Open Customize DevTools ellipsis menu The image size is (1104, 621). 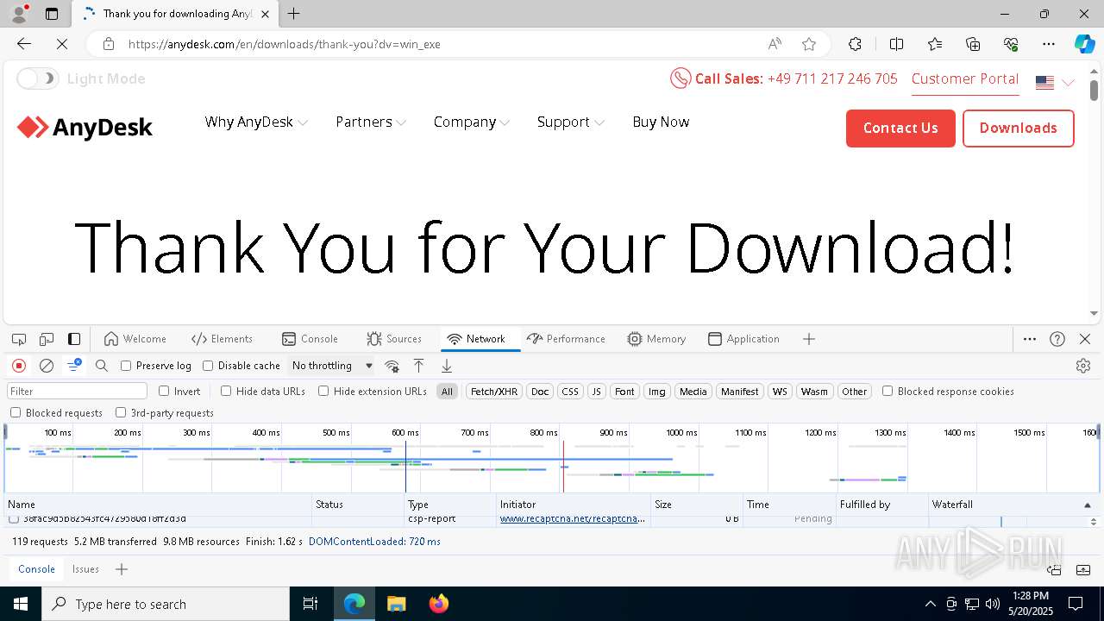(x=1030, y=339)
